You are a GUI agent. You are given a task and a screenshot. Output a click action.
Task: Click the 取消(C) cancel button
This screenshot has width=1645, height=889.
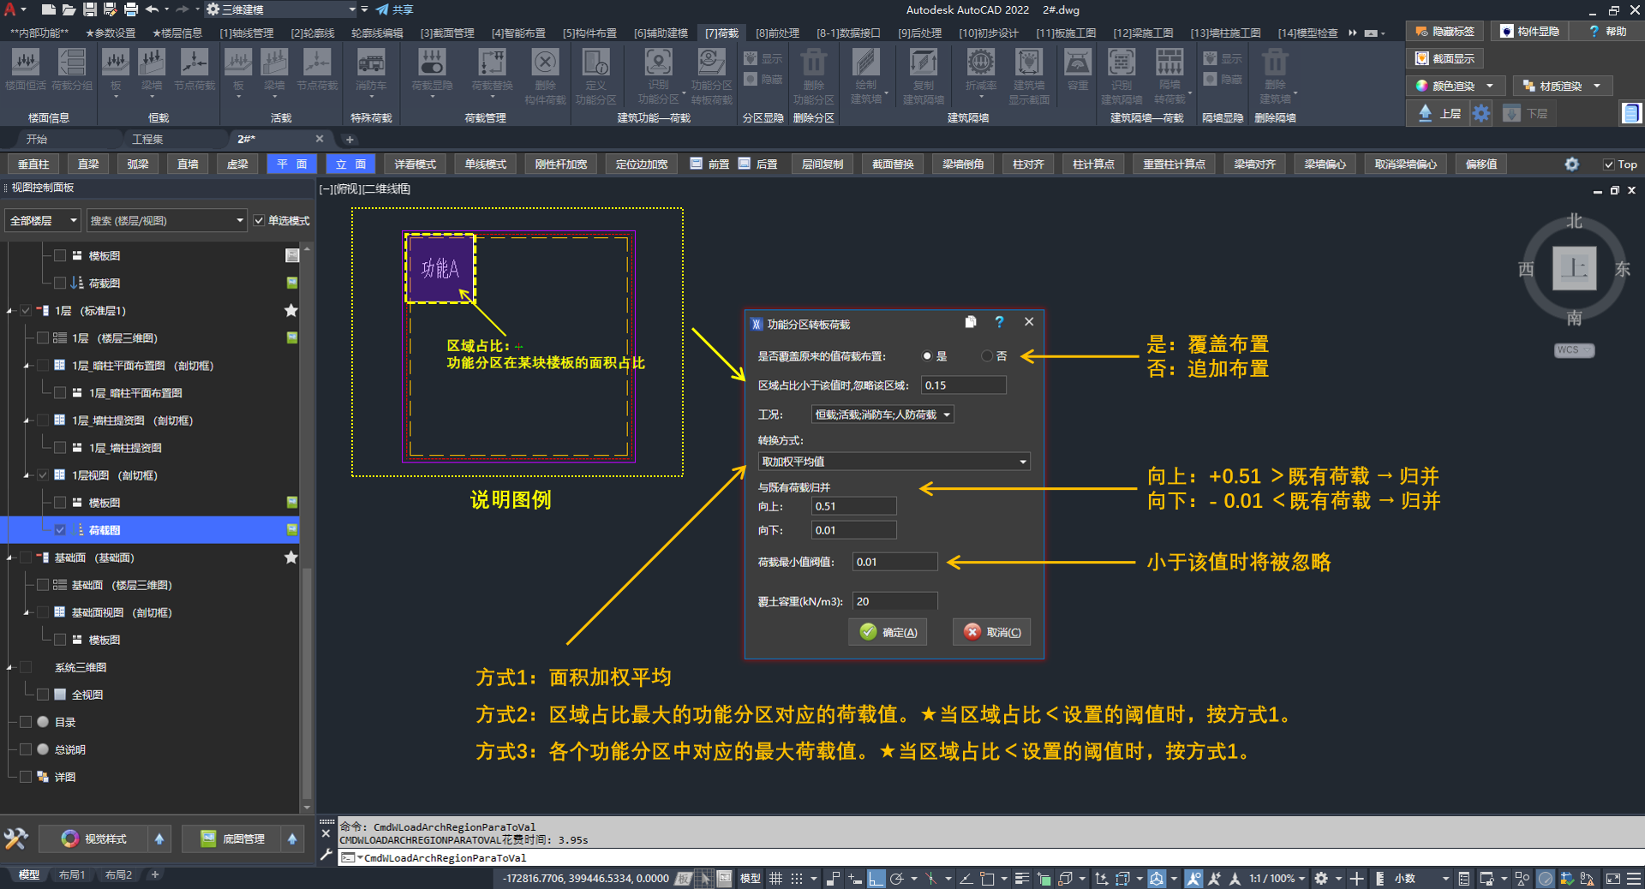[991, 632]
